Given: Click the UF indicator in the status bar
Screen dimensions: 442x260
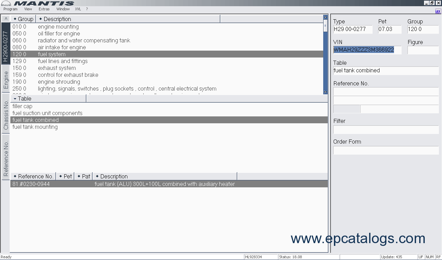Looking at the screenshot, I should [421, 257].
